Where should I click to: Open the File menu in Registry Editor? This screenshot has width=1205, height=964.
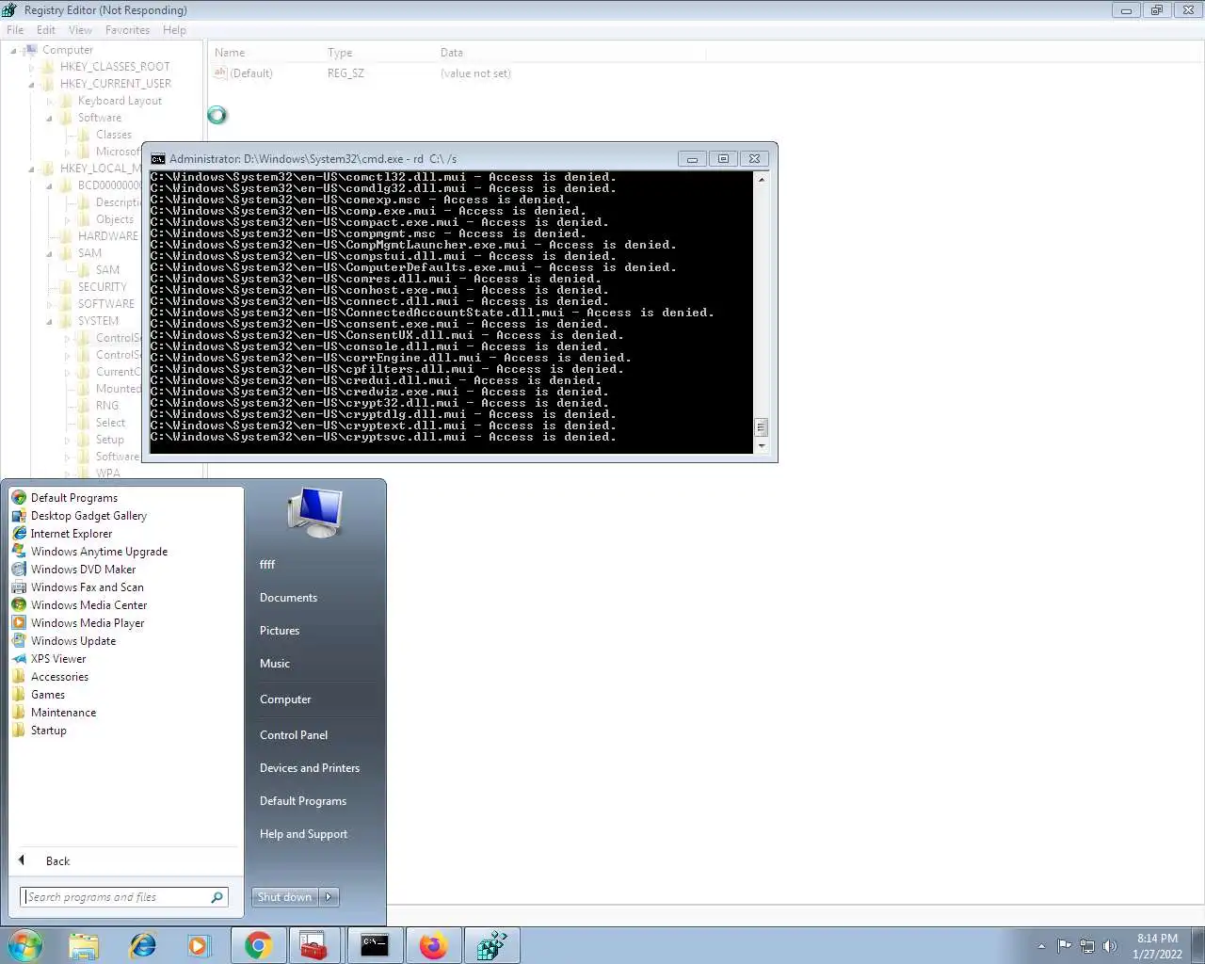15,30
